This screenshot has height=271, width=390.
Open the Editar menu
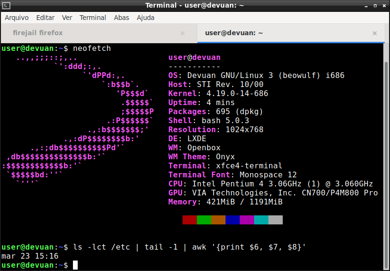[x=45, y=18]
